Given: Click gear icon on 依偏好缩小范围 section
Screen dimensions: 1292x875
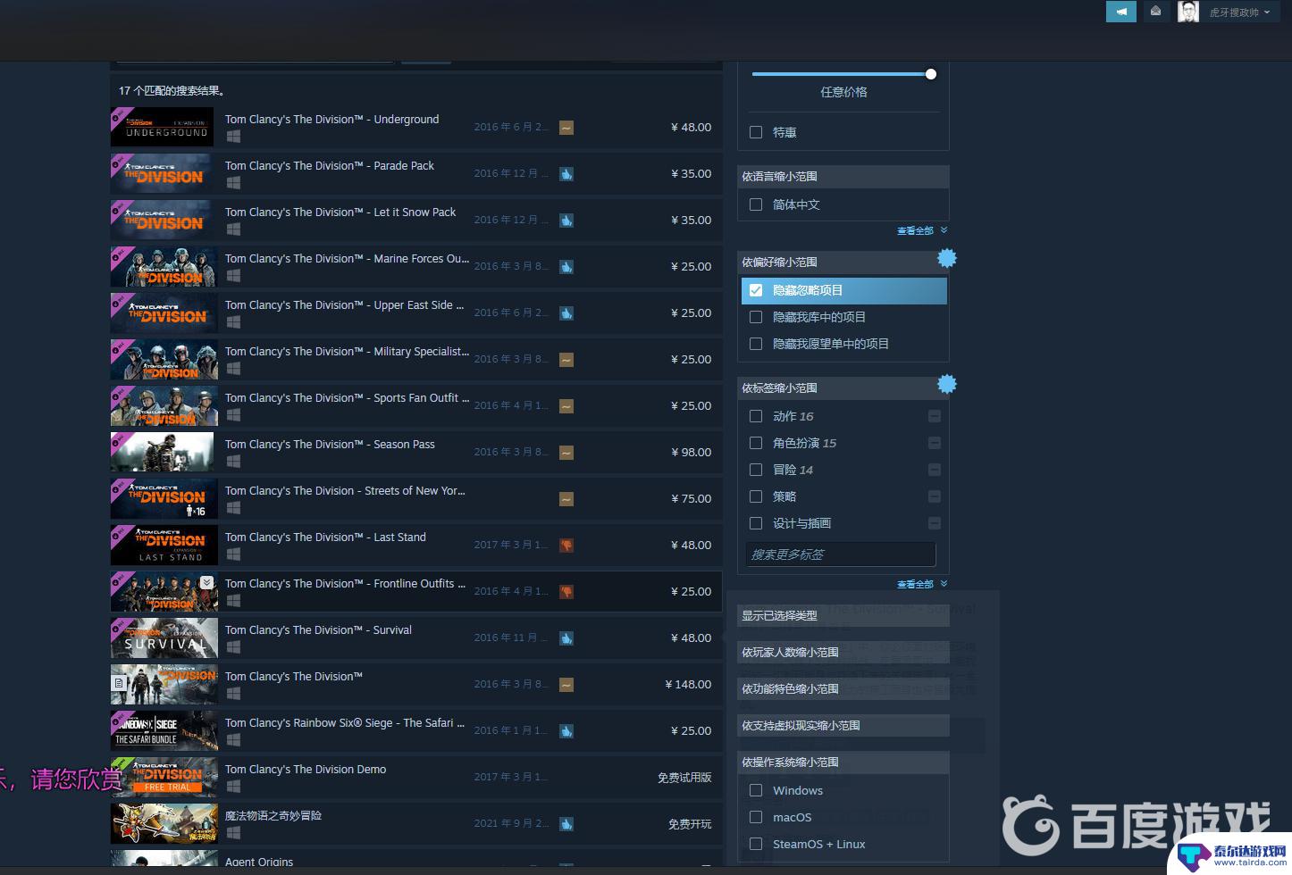Looking at the screenshot, I should pos(947,258).
